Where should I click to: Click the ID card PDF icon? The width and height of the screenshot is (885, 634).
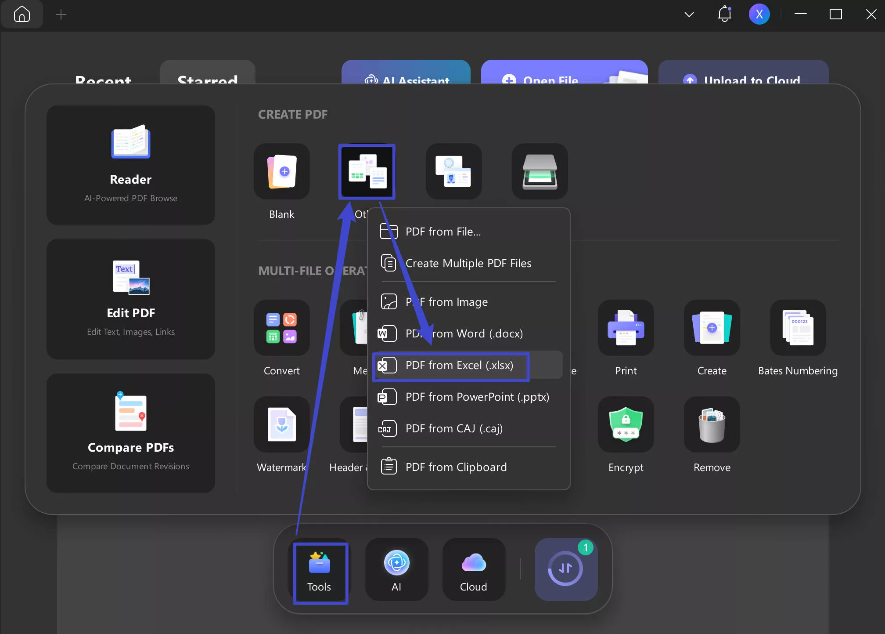point(453,171)
